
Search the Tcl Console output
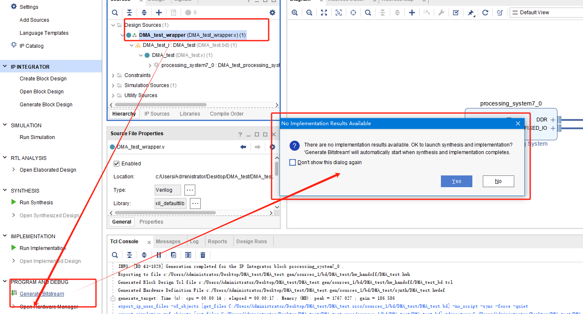115,255
